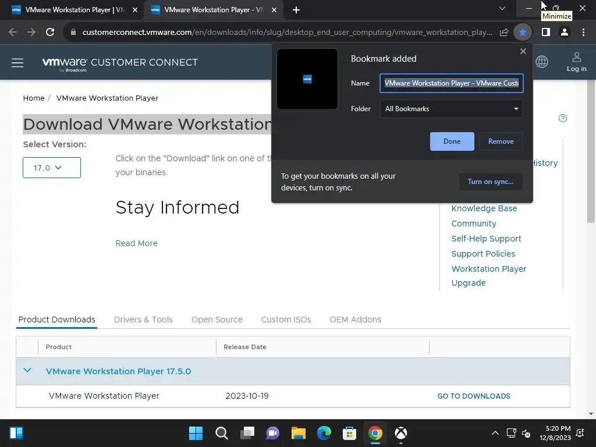Image resolution: width=596 pixels, height=447 pixels.
Task: Switch to the Open Source tab
Action: point(217,320)
